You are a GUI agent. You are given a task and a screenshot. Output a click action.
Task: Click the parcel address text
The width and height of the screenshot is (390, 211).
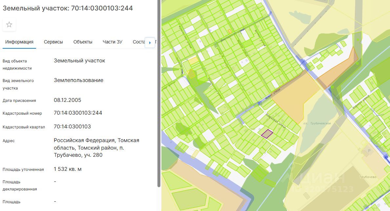(x=96, y=148)
